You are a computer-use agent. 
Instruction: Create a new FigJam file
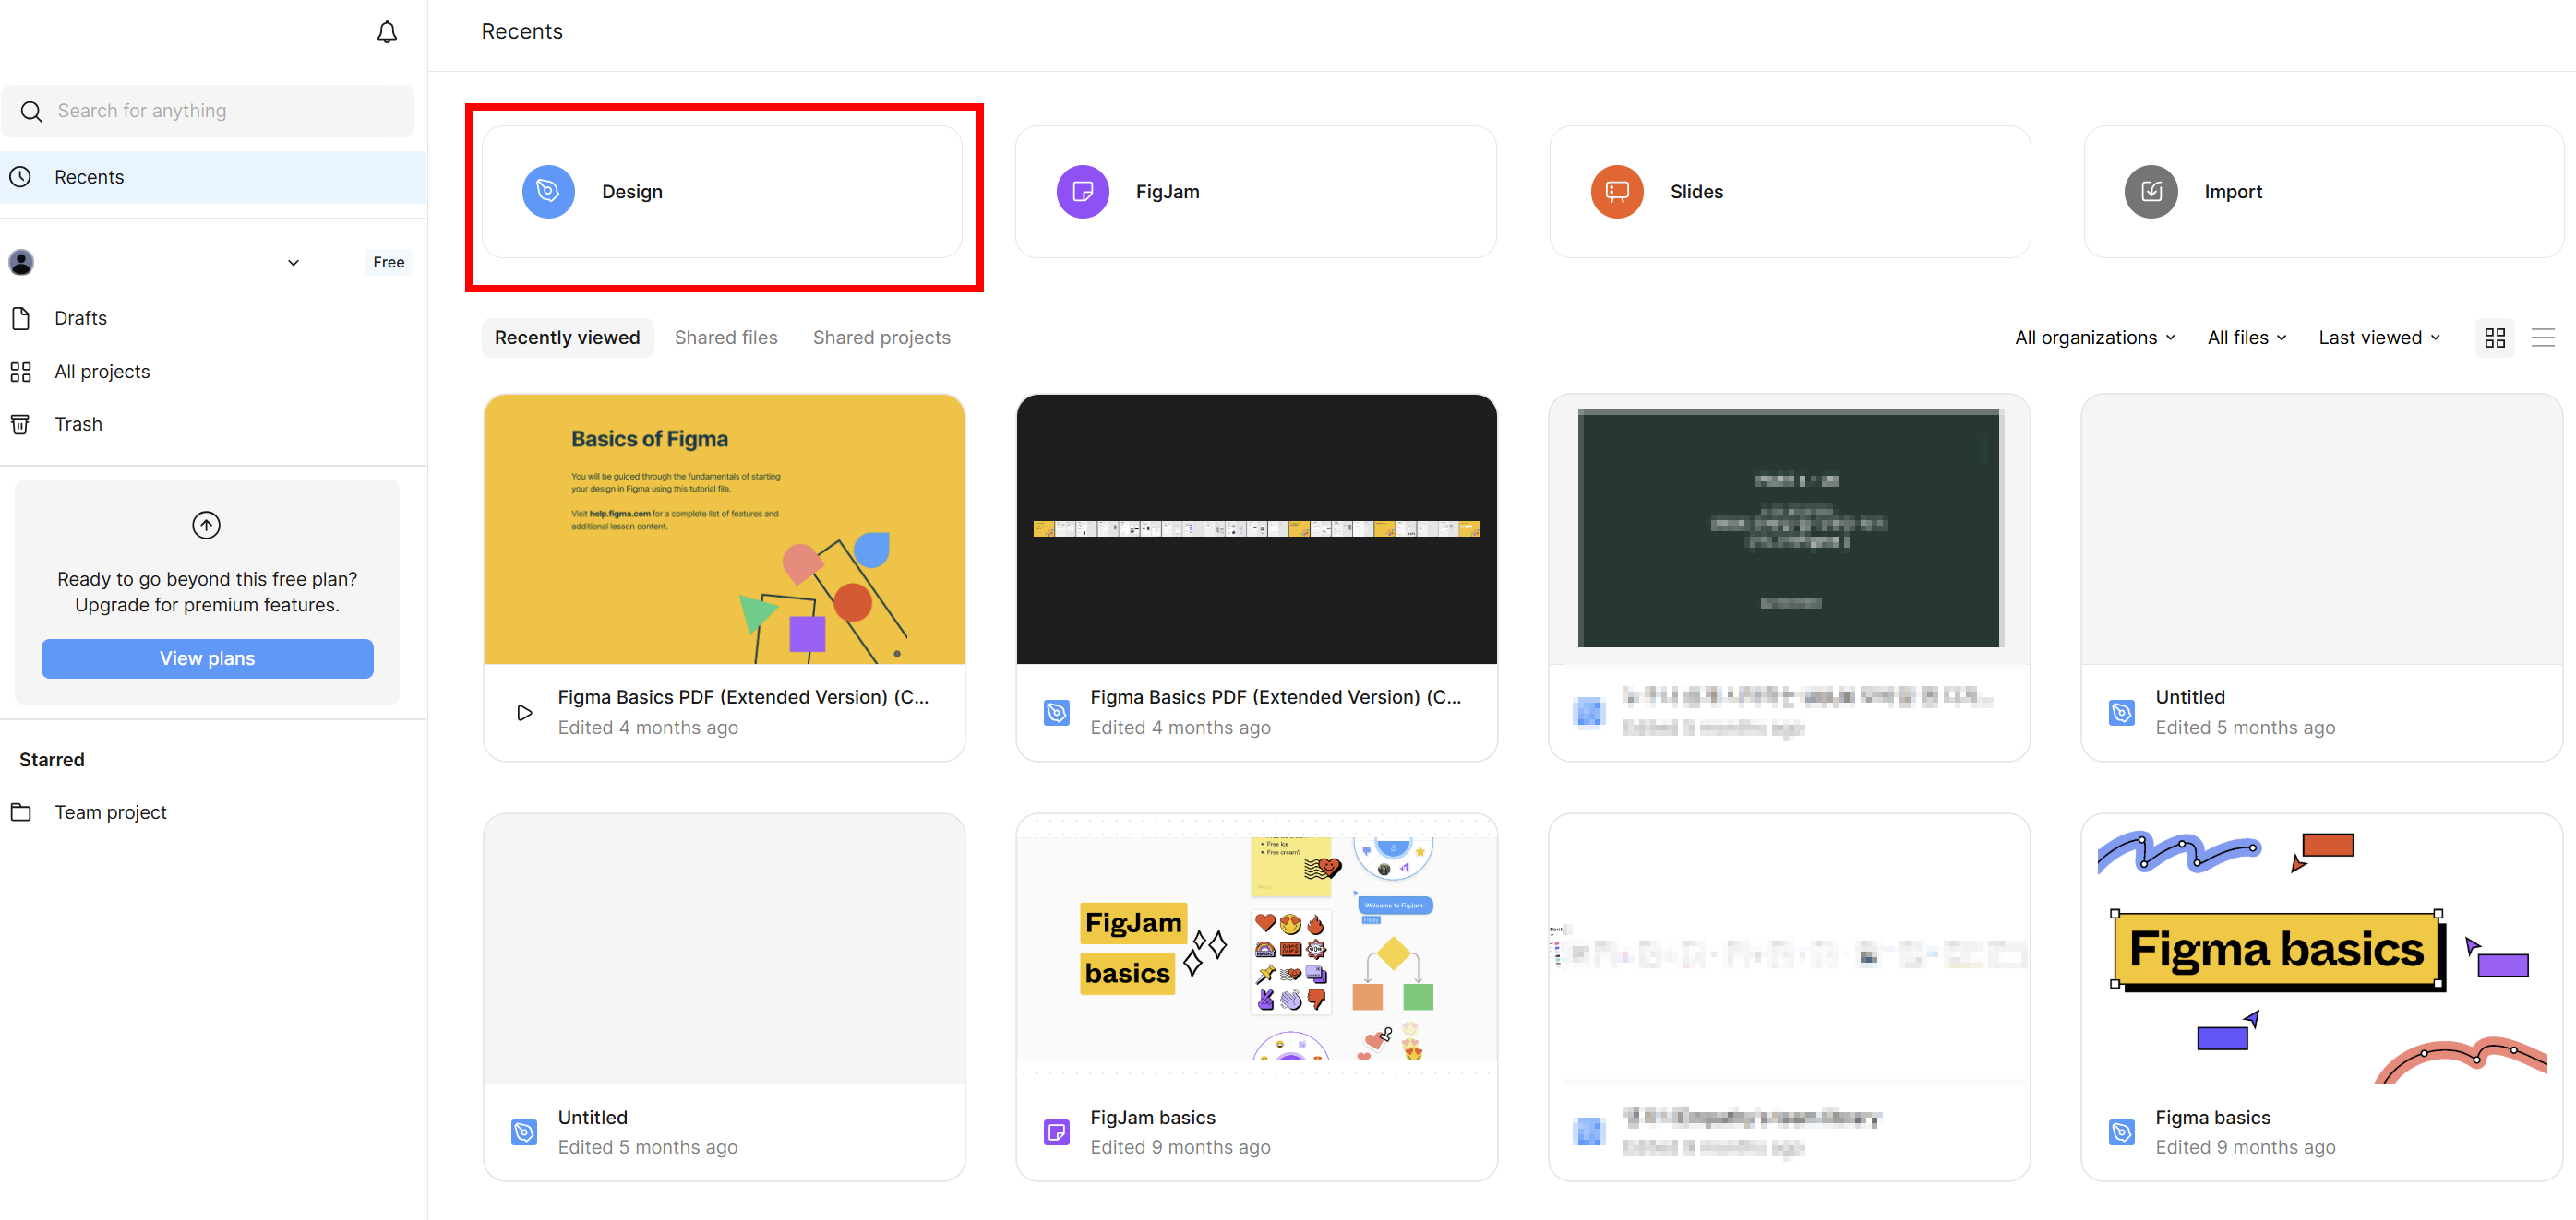pos(1256,192)
